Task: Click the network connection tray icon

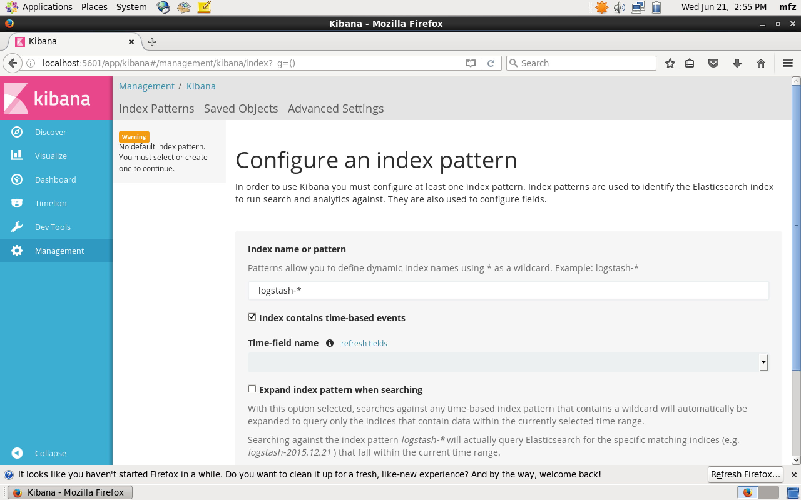Action: click(x=638, y=7)
